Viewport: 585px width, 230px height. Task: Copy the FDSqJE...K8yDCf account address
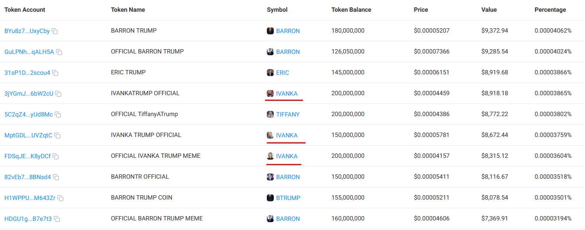click(56, 157)
